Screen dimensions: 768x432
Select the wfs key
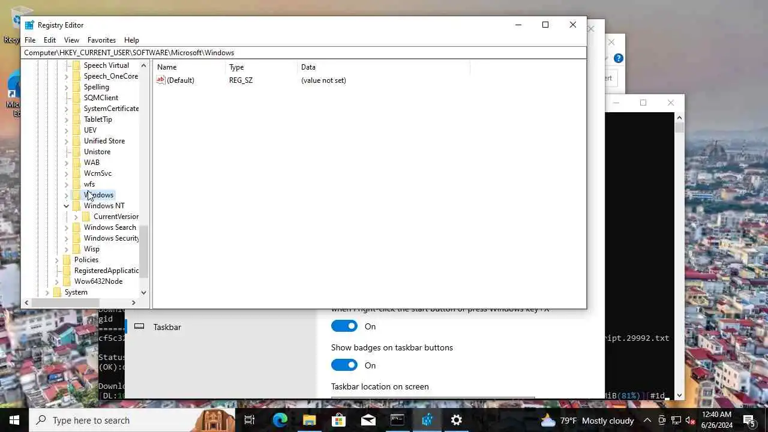click(89, 184)
